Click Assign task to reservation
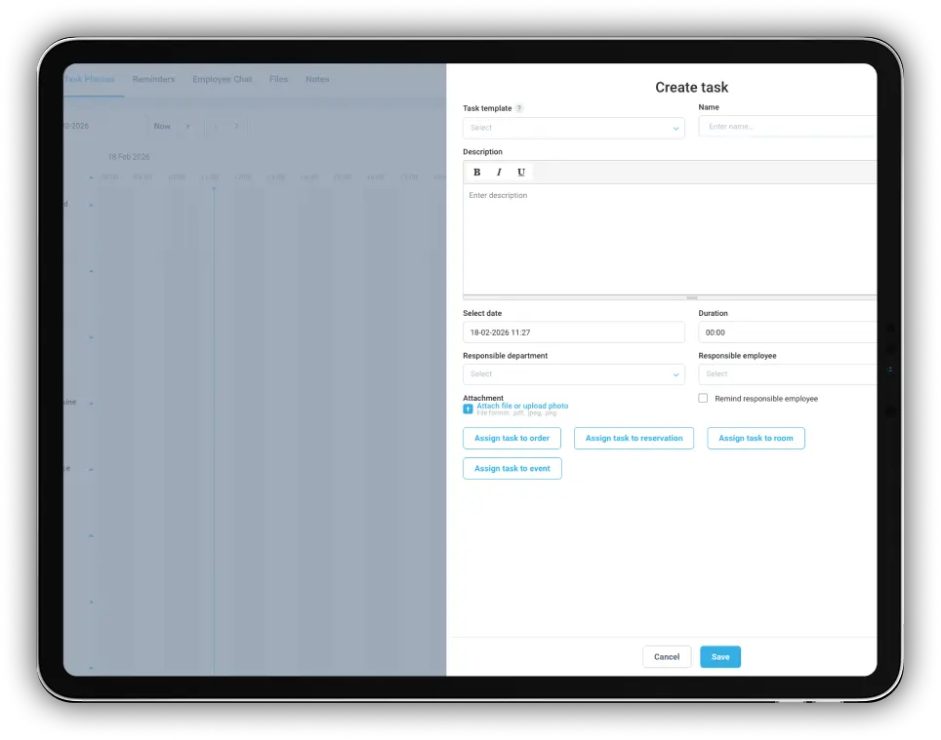941x740 pixels. coord(634,439)
